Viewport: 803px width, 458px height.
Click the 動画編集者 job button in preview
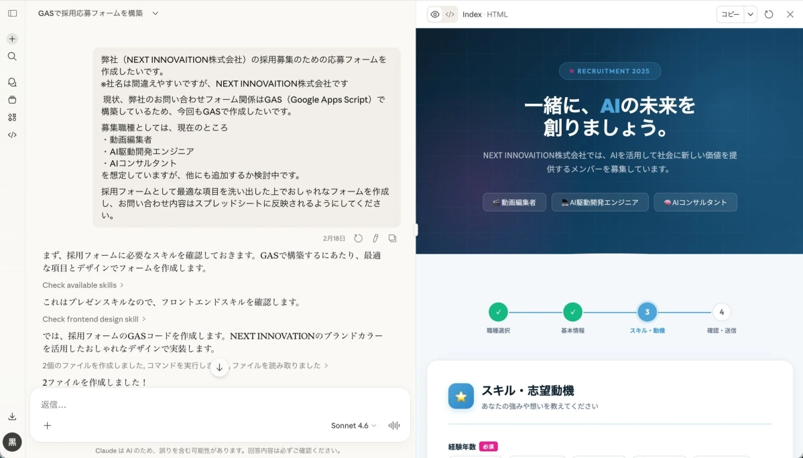[x=514, y=202]
